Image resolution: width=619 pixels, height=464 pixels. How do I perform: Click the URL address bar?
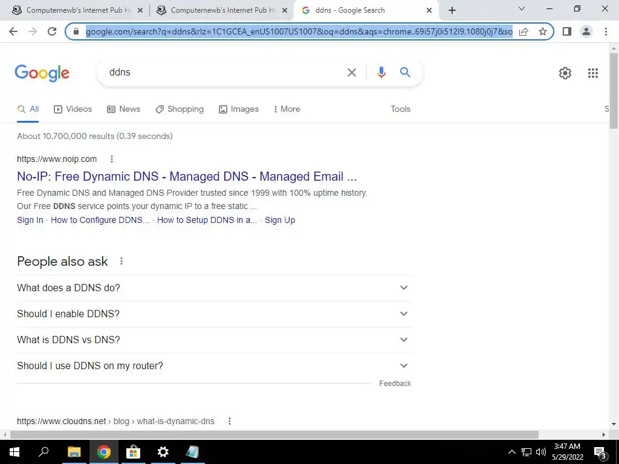point(299,31)
